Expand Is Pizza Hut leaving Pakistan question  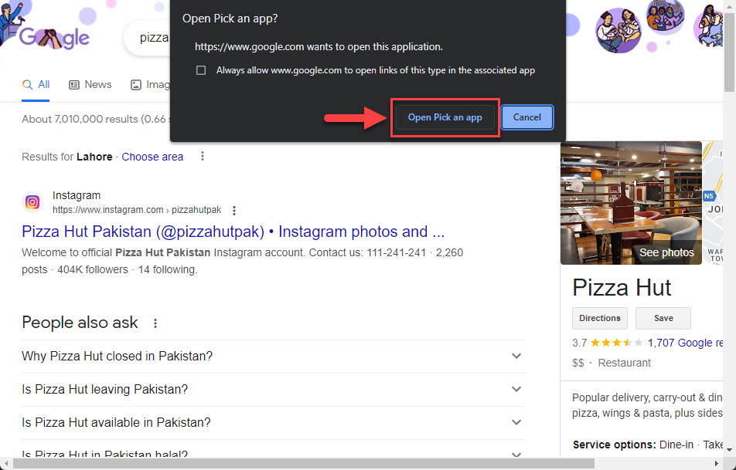coord(274,390)
